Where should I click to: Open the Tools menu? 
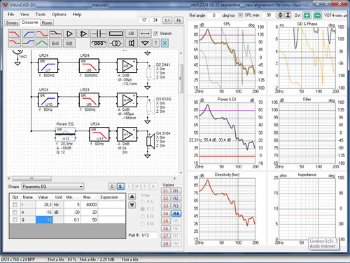(x=41, y=14)
